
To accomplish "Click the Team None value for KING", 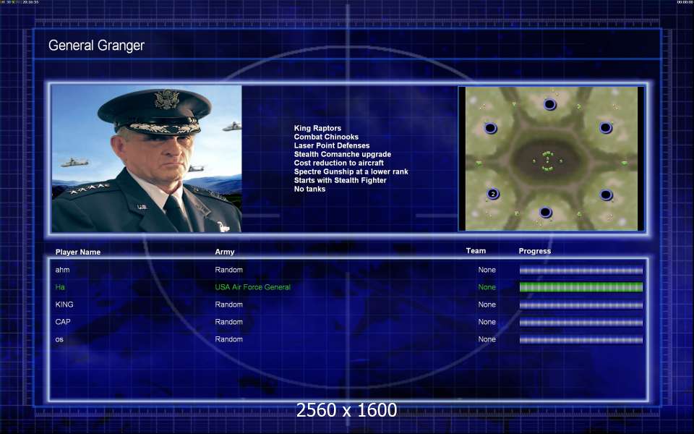I will (487, 305).
